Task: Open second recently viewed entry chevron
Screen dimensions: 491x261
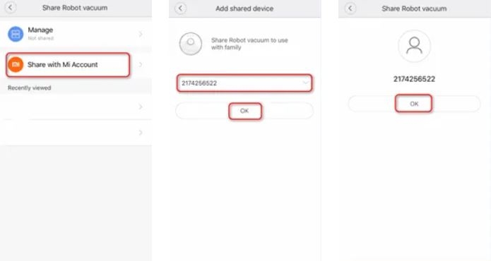Action: coord(141,133)
